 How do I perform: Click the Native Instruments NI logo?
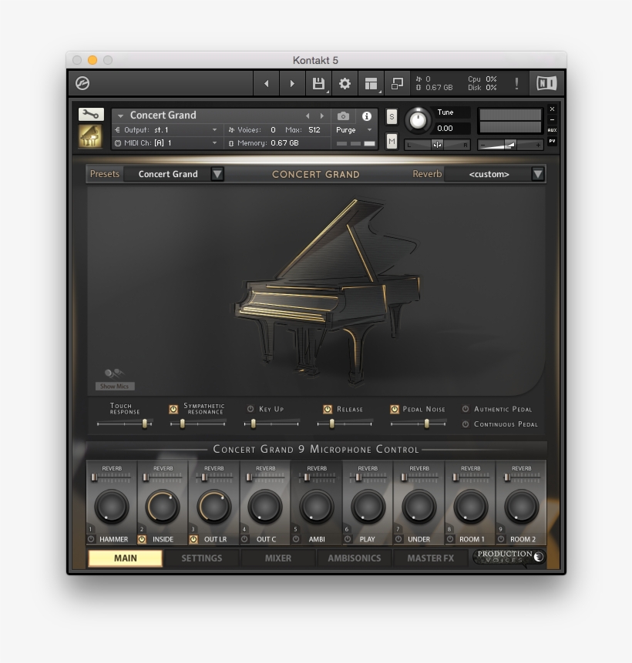(x=546, y=83)
